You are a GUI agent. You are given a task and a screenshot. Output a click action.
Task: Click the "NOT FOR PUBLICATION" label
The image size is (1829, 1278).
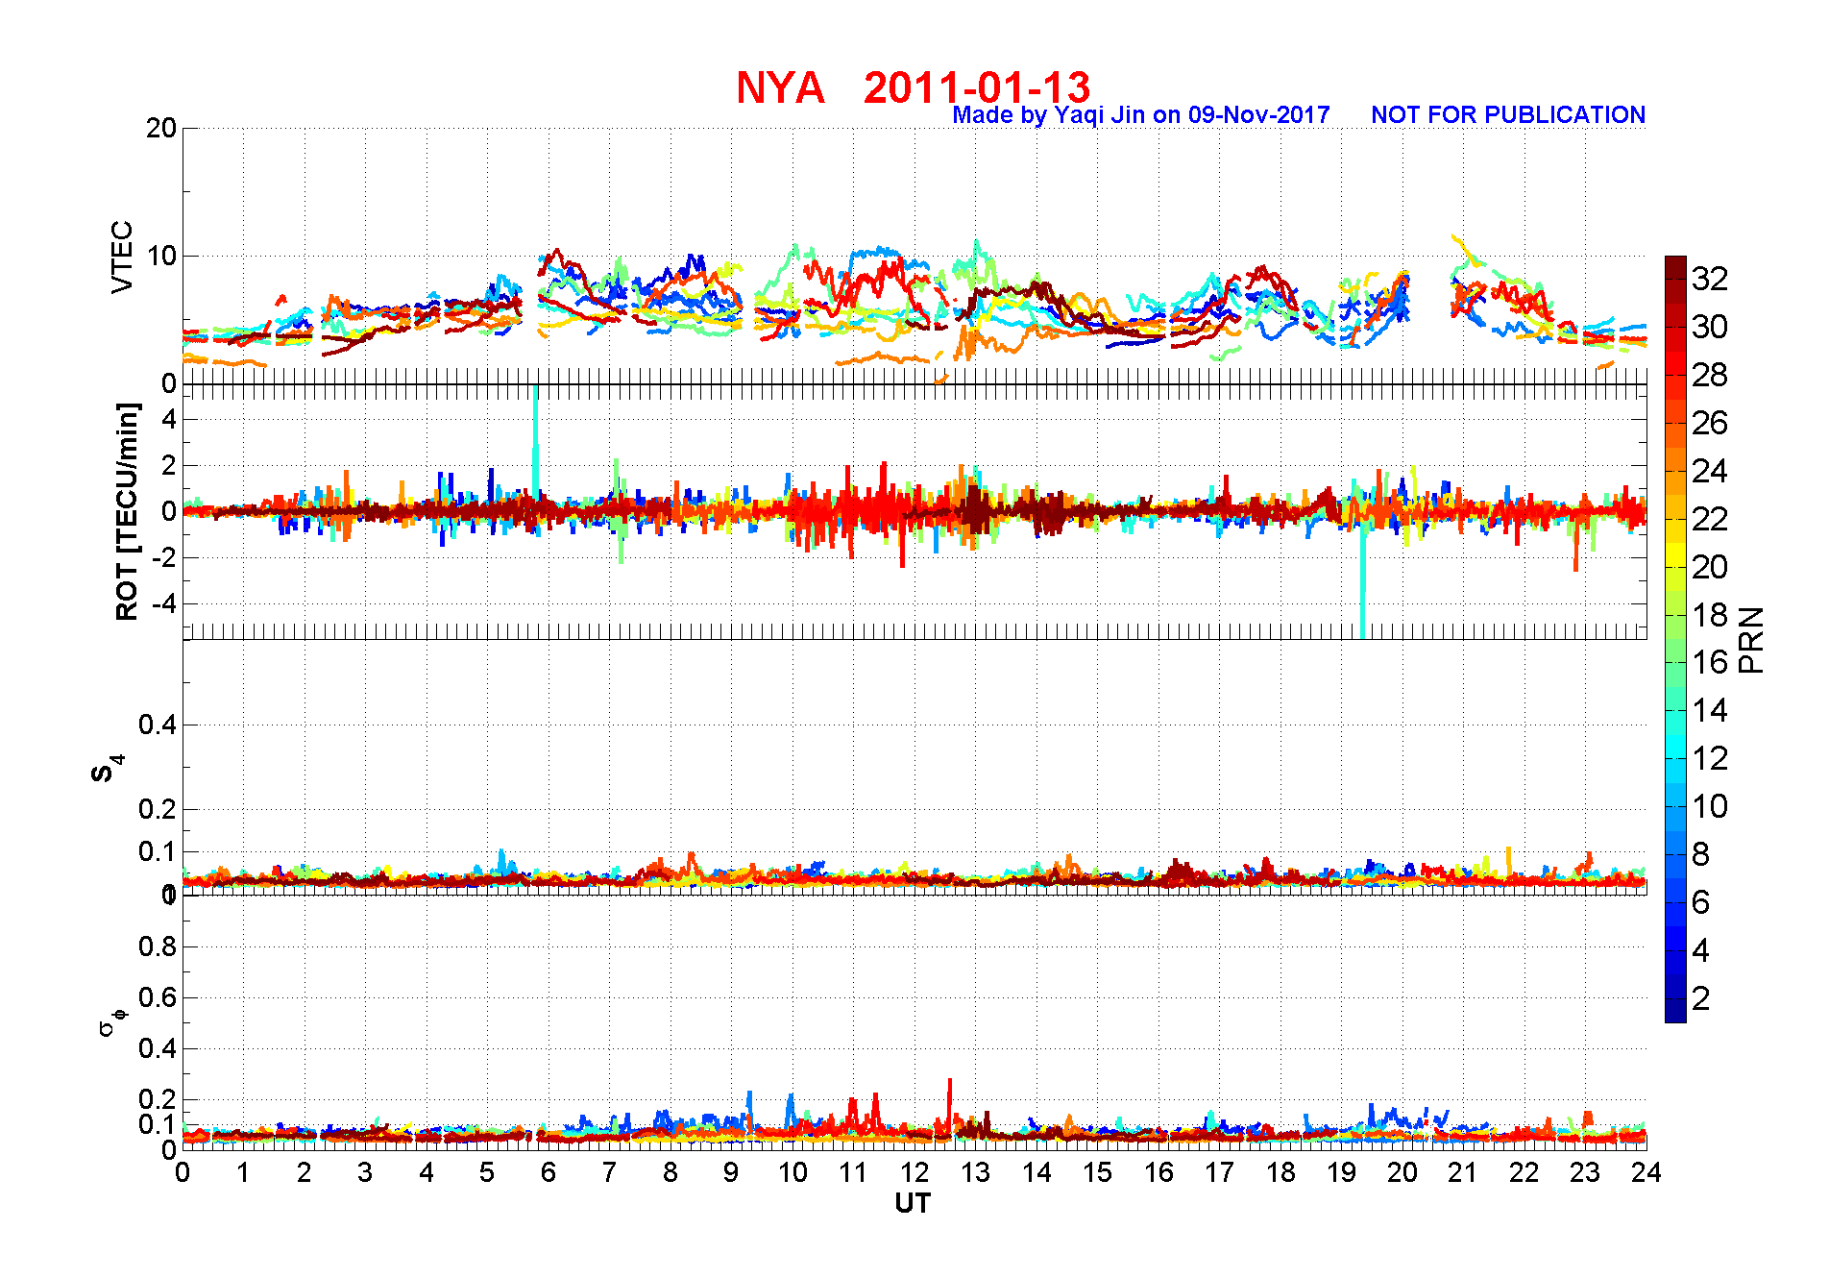coord(1508,115)
